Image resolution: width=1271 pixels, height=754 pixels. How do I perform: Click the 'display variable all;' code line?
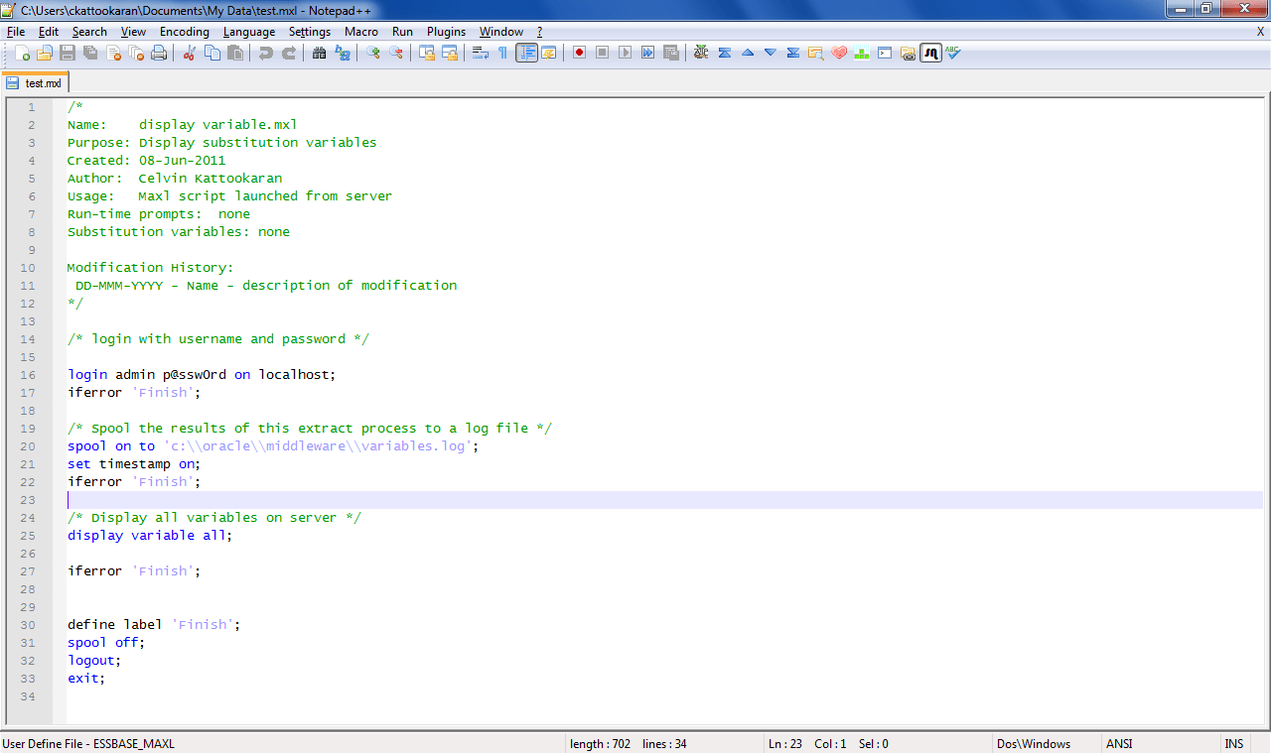point(149,536)
